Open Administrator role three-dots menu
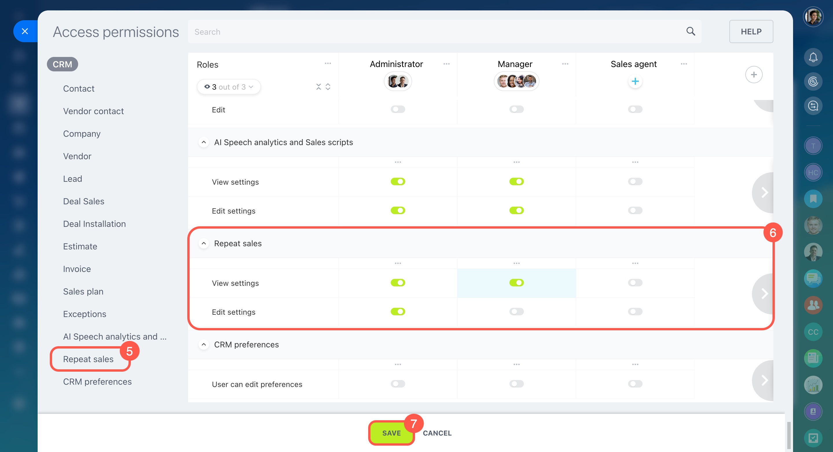 pyautogui.click(x=446, y=64)
